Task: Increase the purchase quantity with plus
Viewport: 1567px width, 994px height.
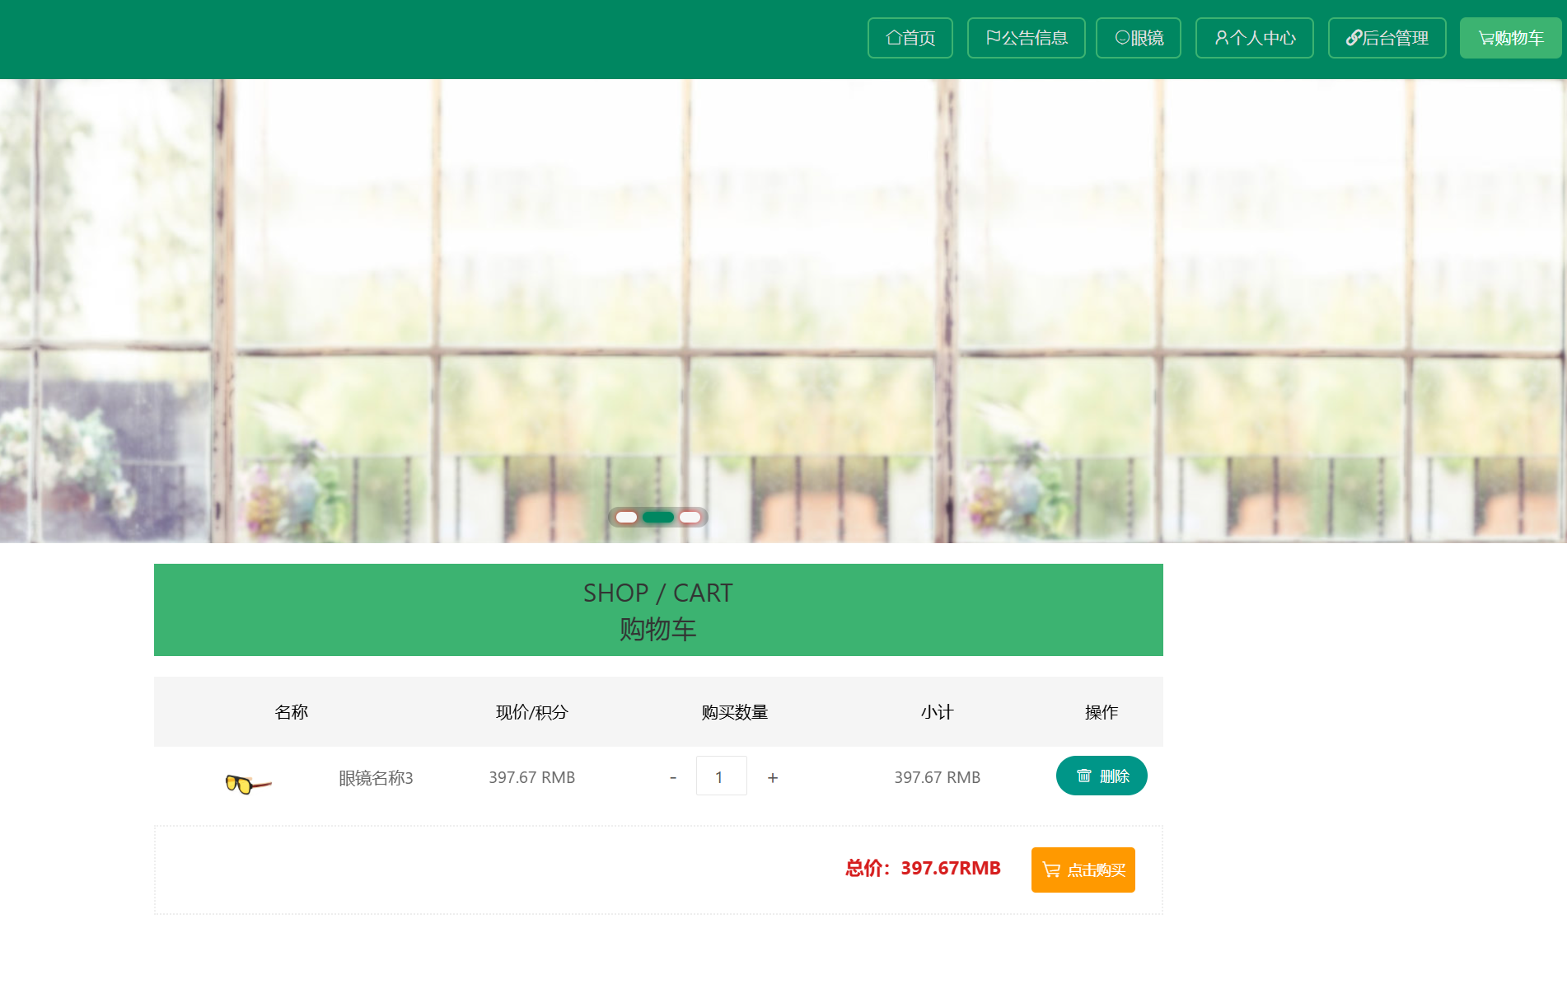Action: point(773,777)
